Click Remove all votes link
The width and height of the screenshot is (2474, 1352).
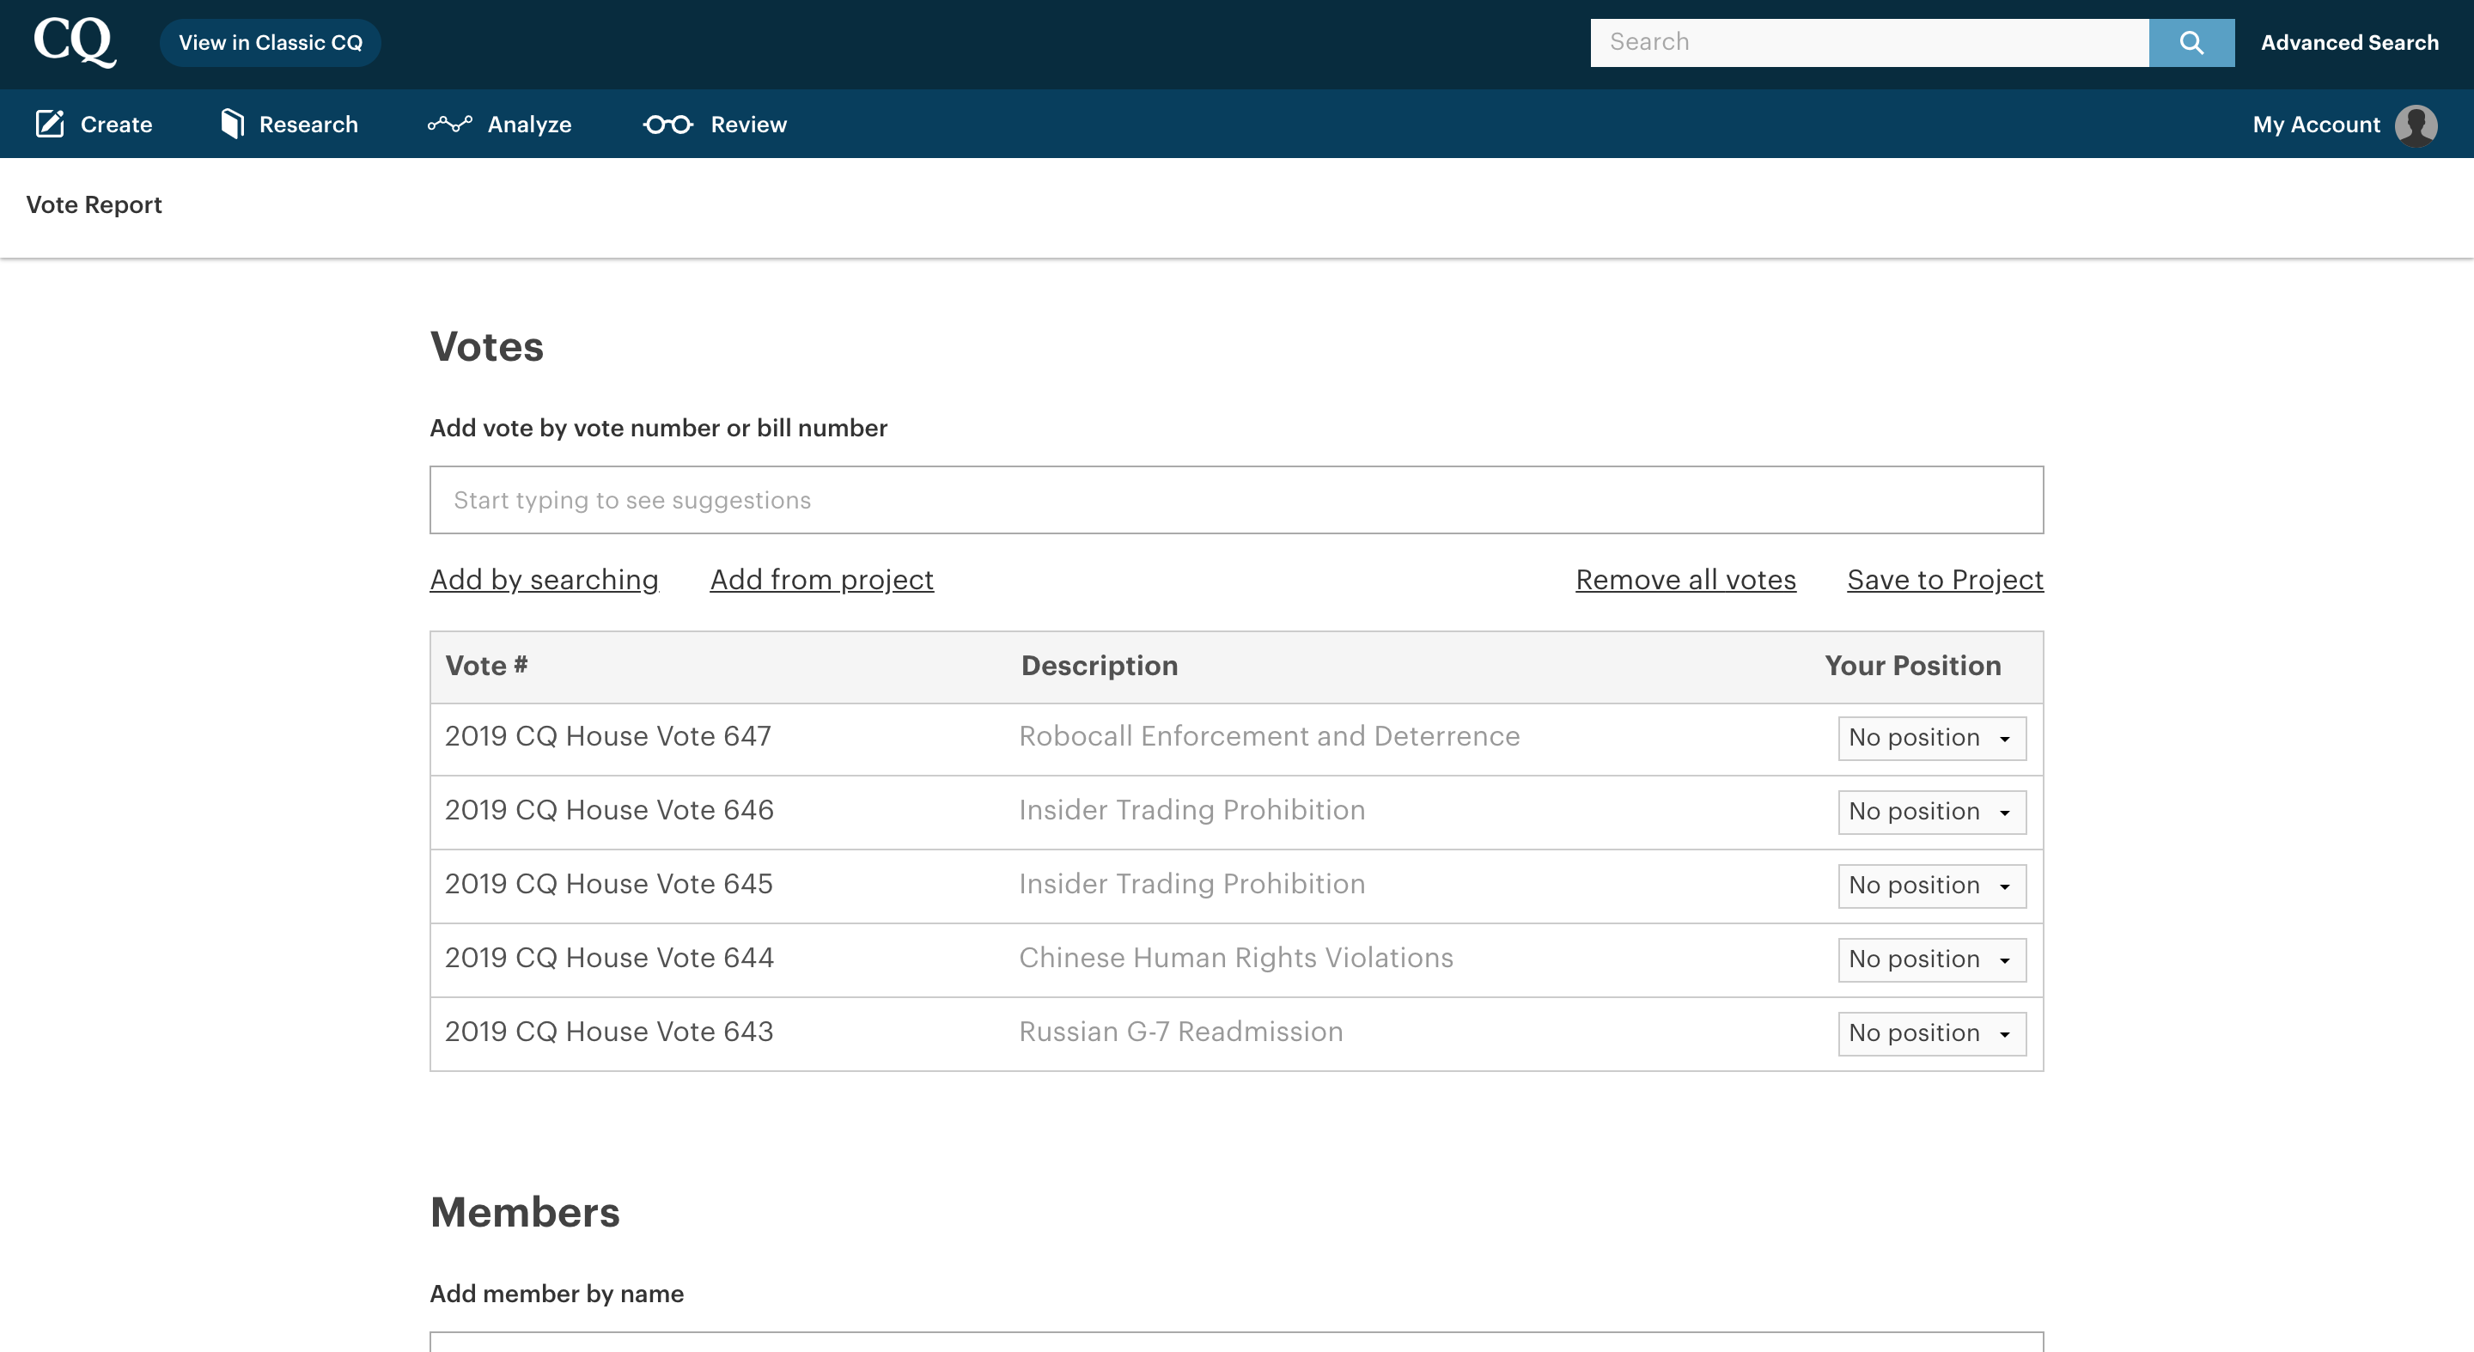tap(1685, 579)
